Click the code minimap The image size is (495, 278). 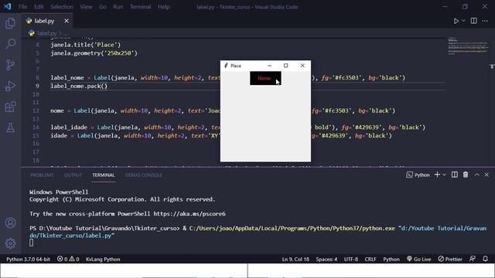468,46
